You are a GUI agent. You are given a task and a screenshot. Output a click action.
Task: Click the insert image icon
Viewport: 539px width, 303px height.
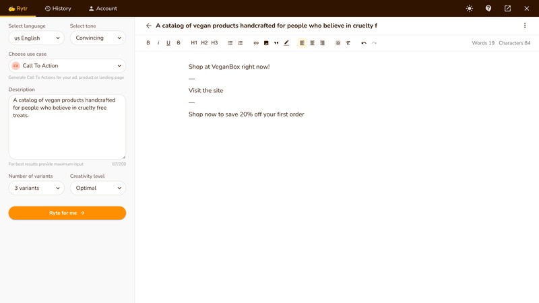266,43
